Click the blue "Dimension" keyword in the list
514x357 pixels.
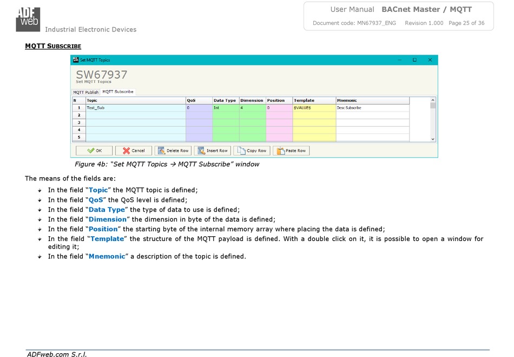point(108,219)
